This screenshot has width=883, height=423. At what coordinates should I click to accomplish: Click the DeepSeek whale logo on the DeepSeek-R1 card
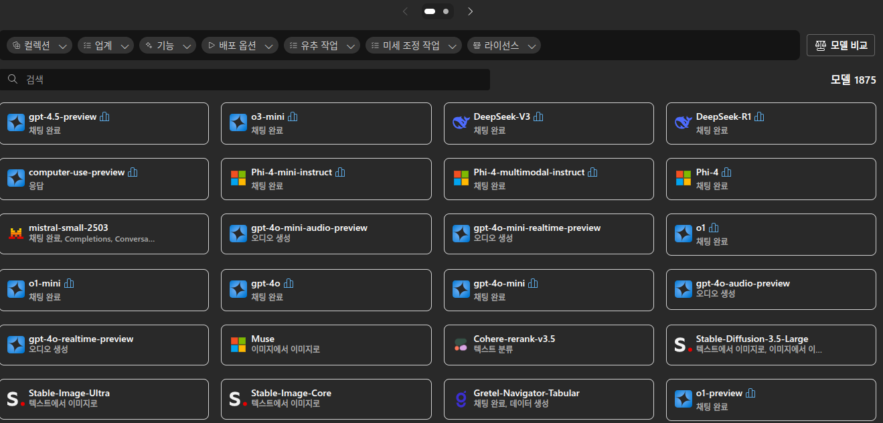click(683, 122)
